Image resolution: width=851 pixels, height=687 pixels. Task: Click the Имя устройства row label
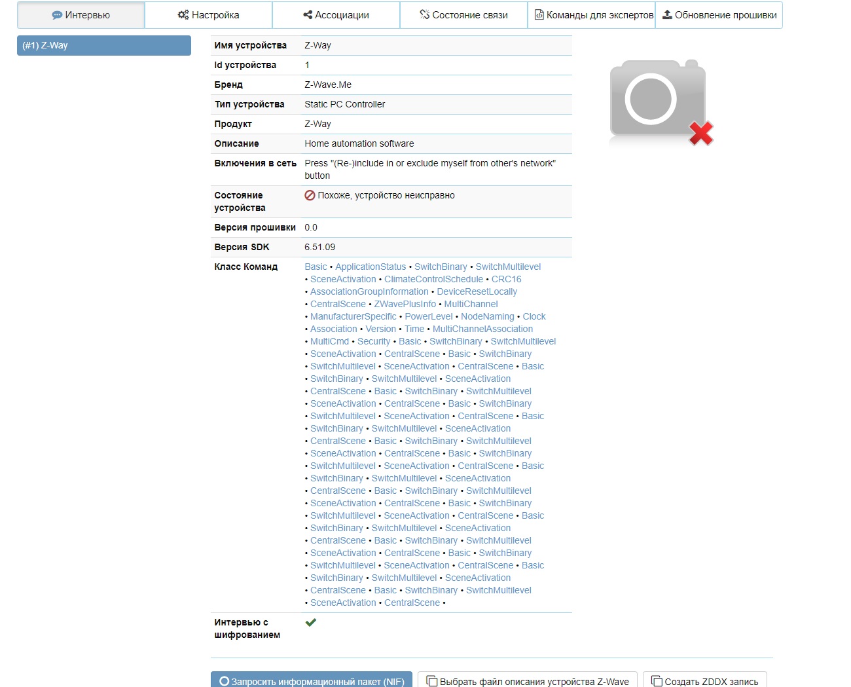(x=251, y=45)
